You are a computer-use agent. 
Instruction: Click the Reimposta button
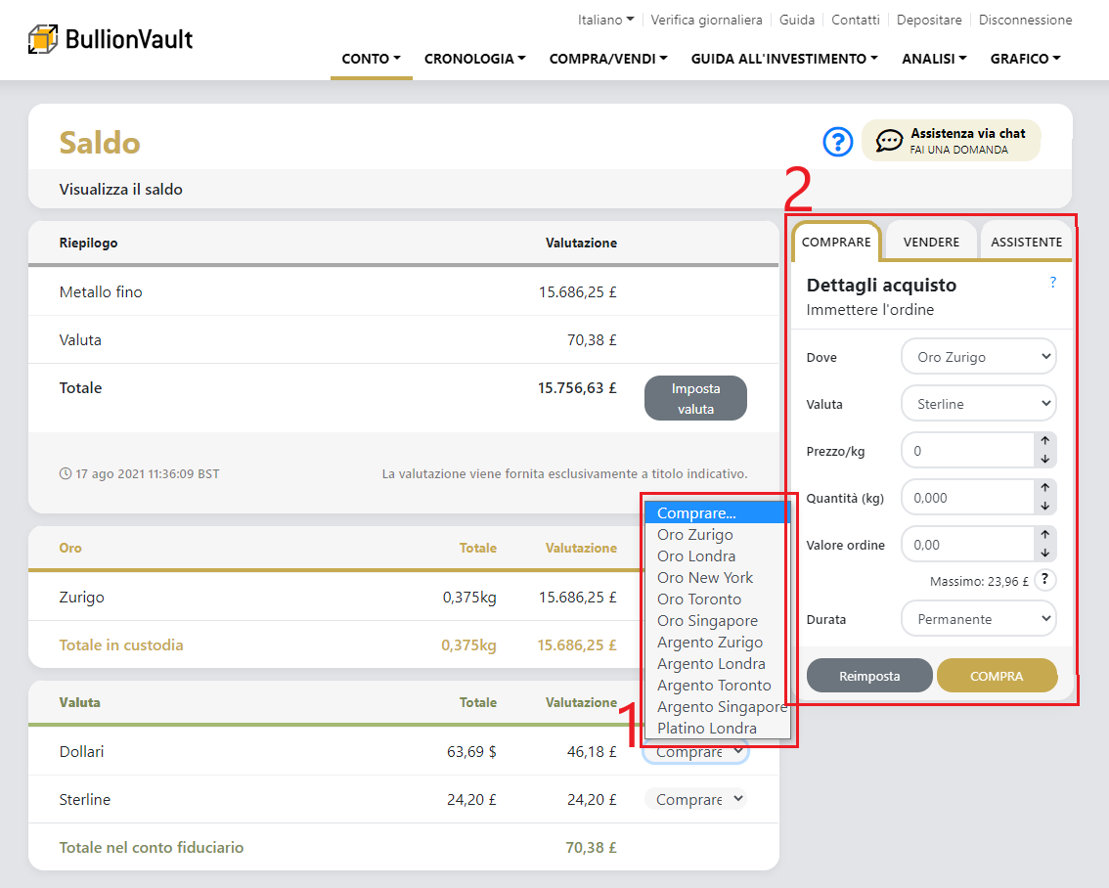869,676
